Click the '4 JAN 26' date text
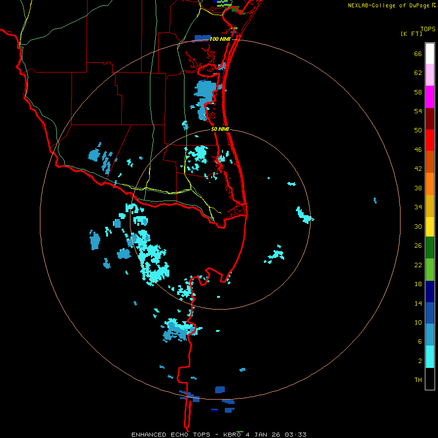 click(x=263, y=435)
